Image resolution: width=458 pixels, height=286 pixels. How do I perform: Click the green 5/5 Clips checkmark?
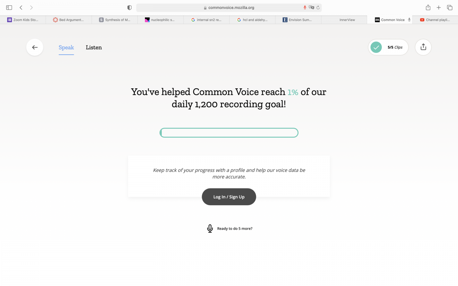click(376, 47)
